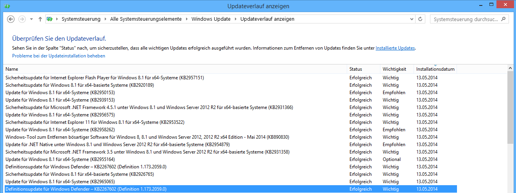
Task: Navigate to Systemsteuerung breadcrumb
Action: [x=81, y=19]
